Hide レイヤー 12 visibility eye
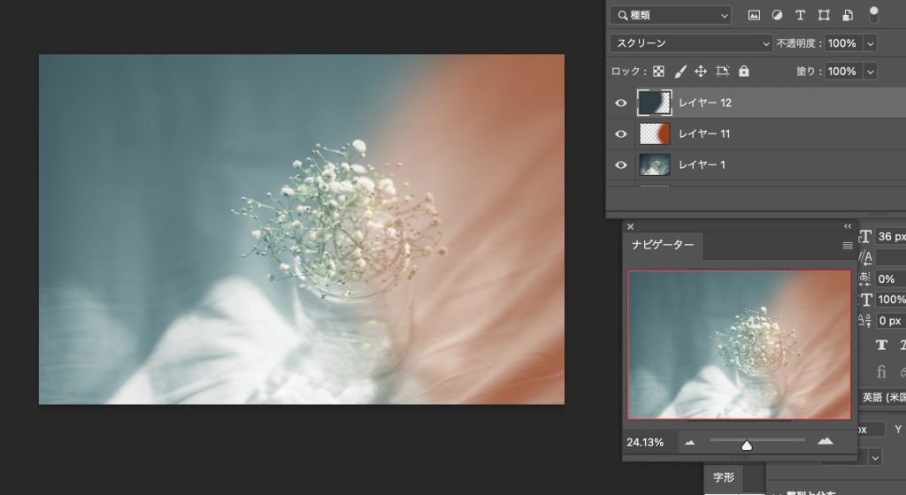 pyautogui.click(x=621, y=103)
